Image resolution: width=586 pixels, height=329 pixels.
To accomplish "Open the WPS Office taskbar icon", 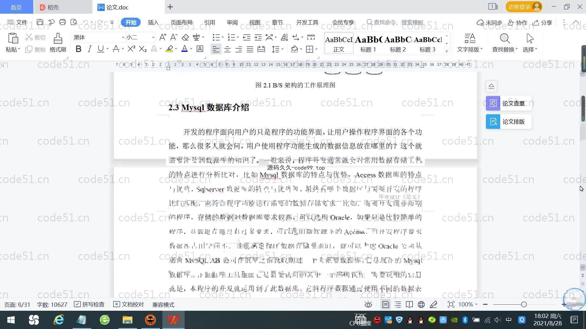I will [173, 320].
